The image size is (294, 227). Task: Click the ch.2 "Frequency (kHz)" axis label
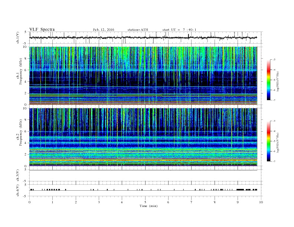[21, 132]
